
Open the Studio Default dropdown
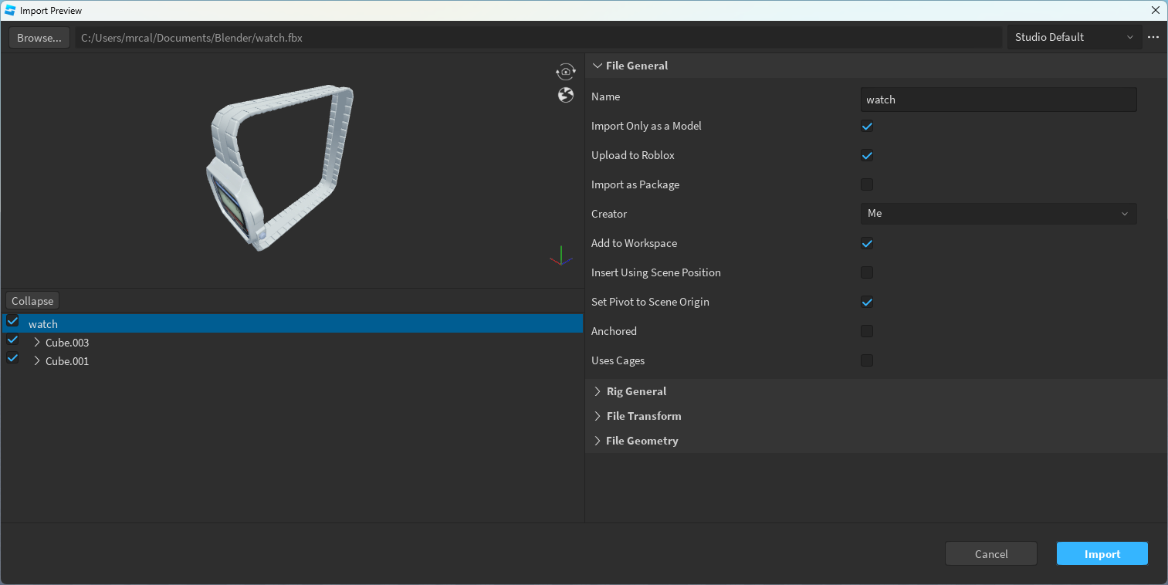click(1074, 37)
